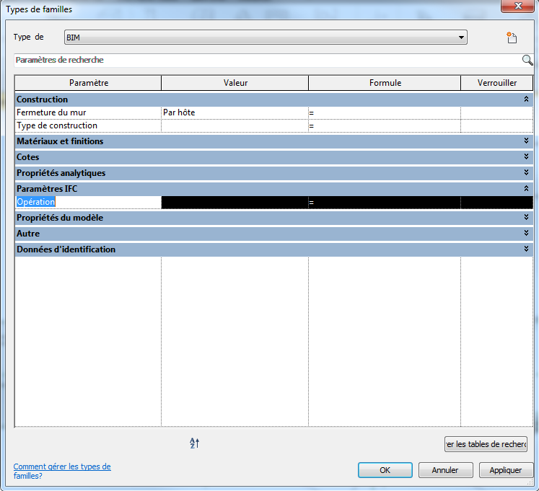Expand the Propriétés analytiques group
This screenshot has height=491, width=539.
point(527,173)
